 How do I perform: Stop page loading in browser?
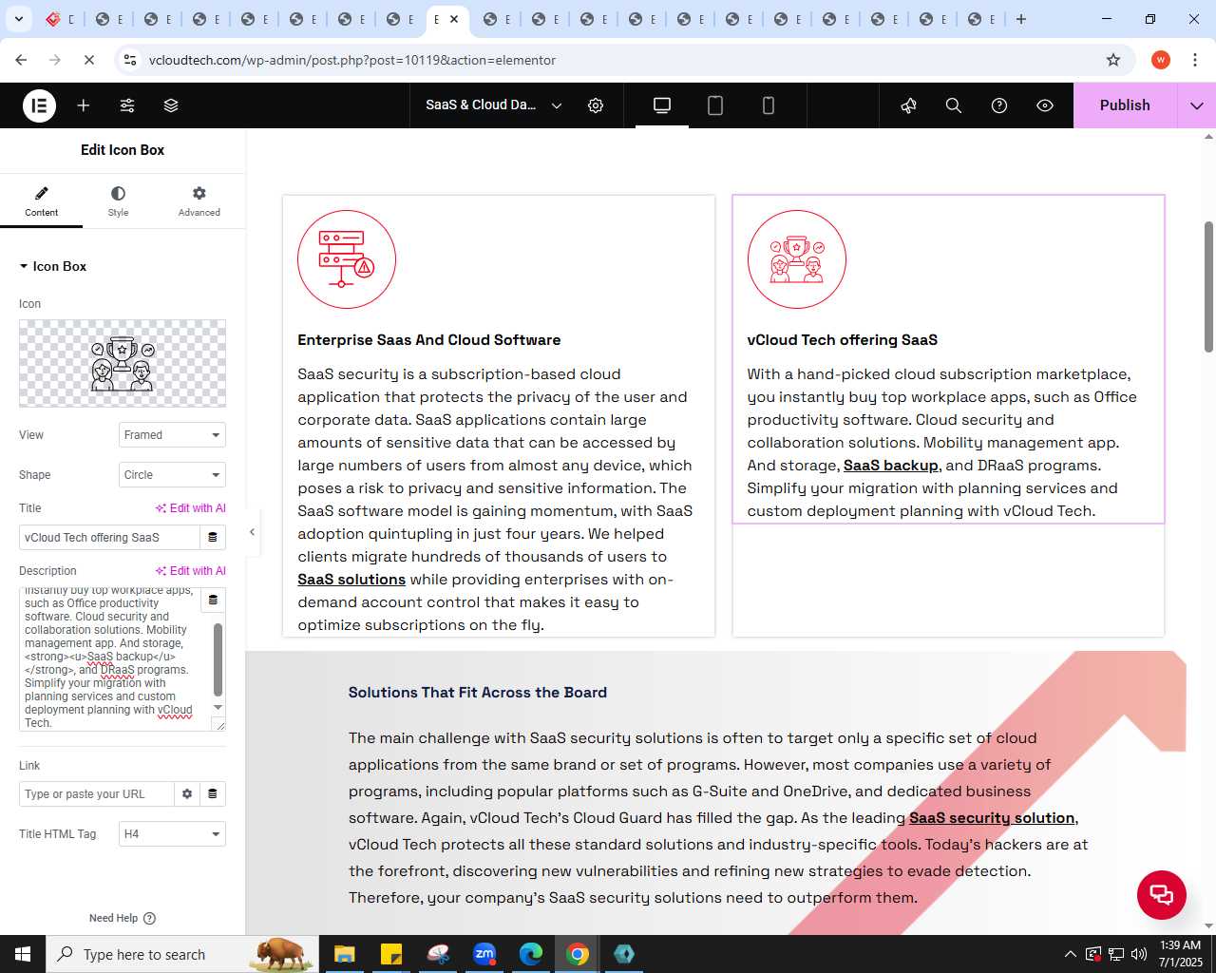click(x=88, y=60)
